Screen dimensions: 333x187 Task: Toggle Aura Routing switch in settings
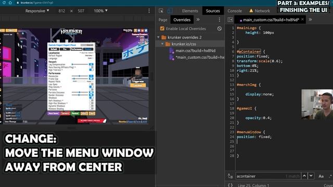pyautogui.click(x=92, y=67)
